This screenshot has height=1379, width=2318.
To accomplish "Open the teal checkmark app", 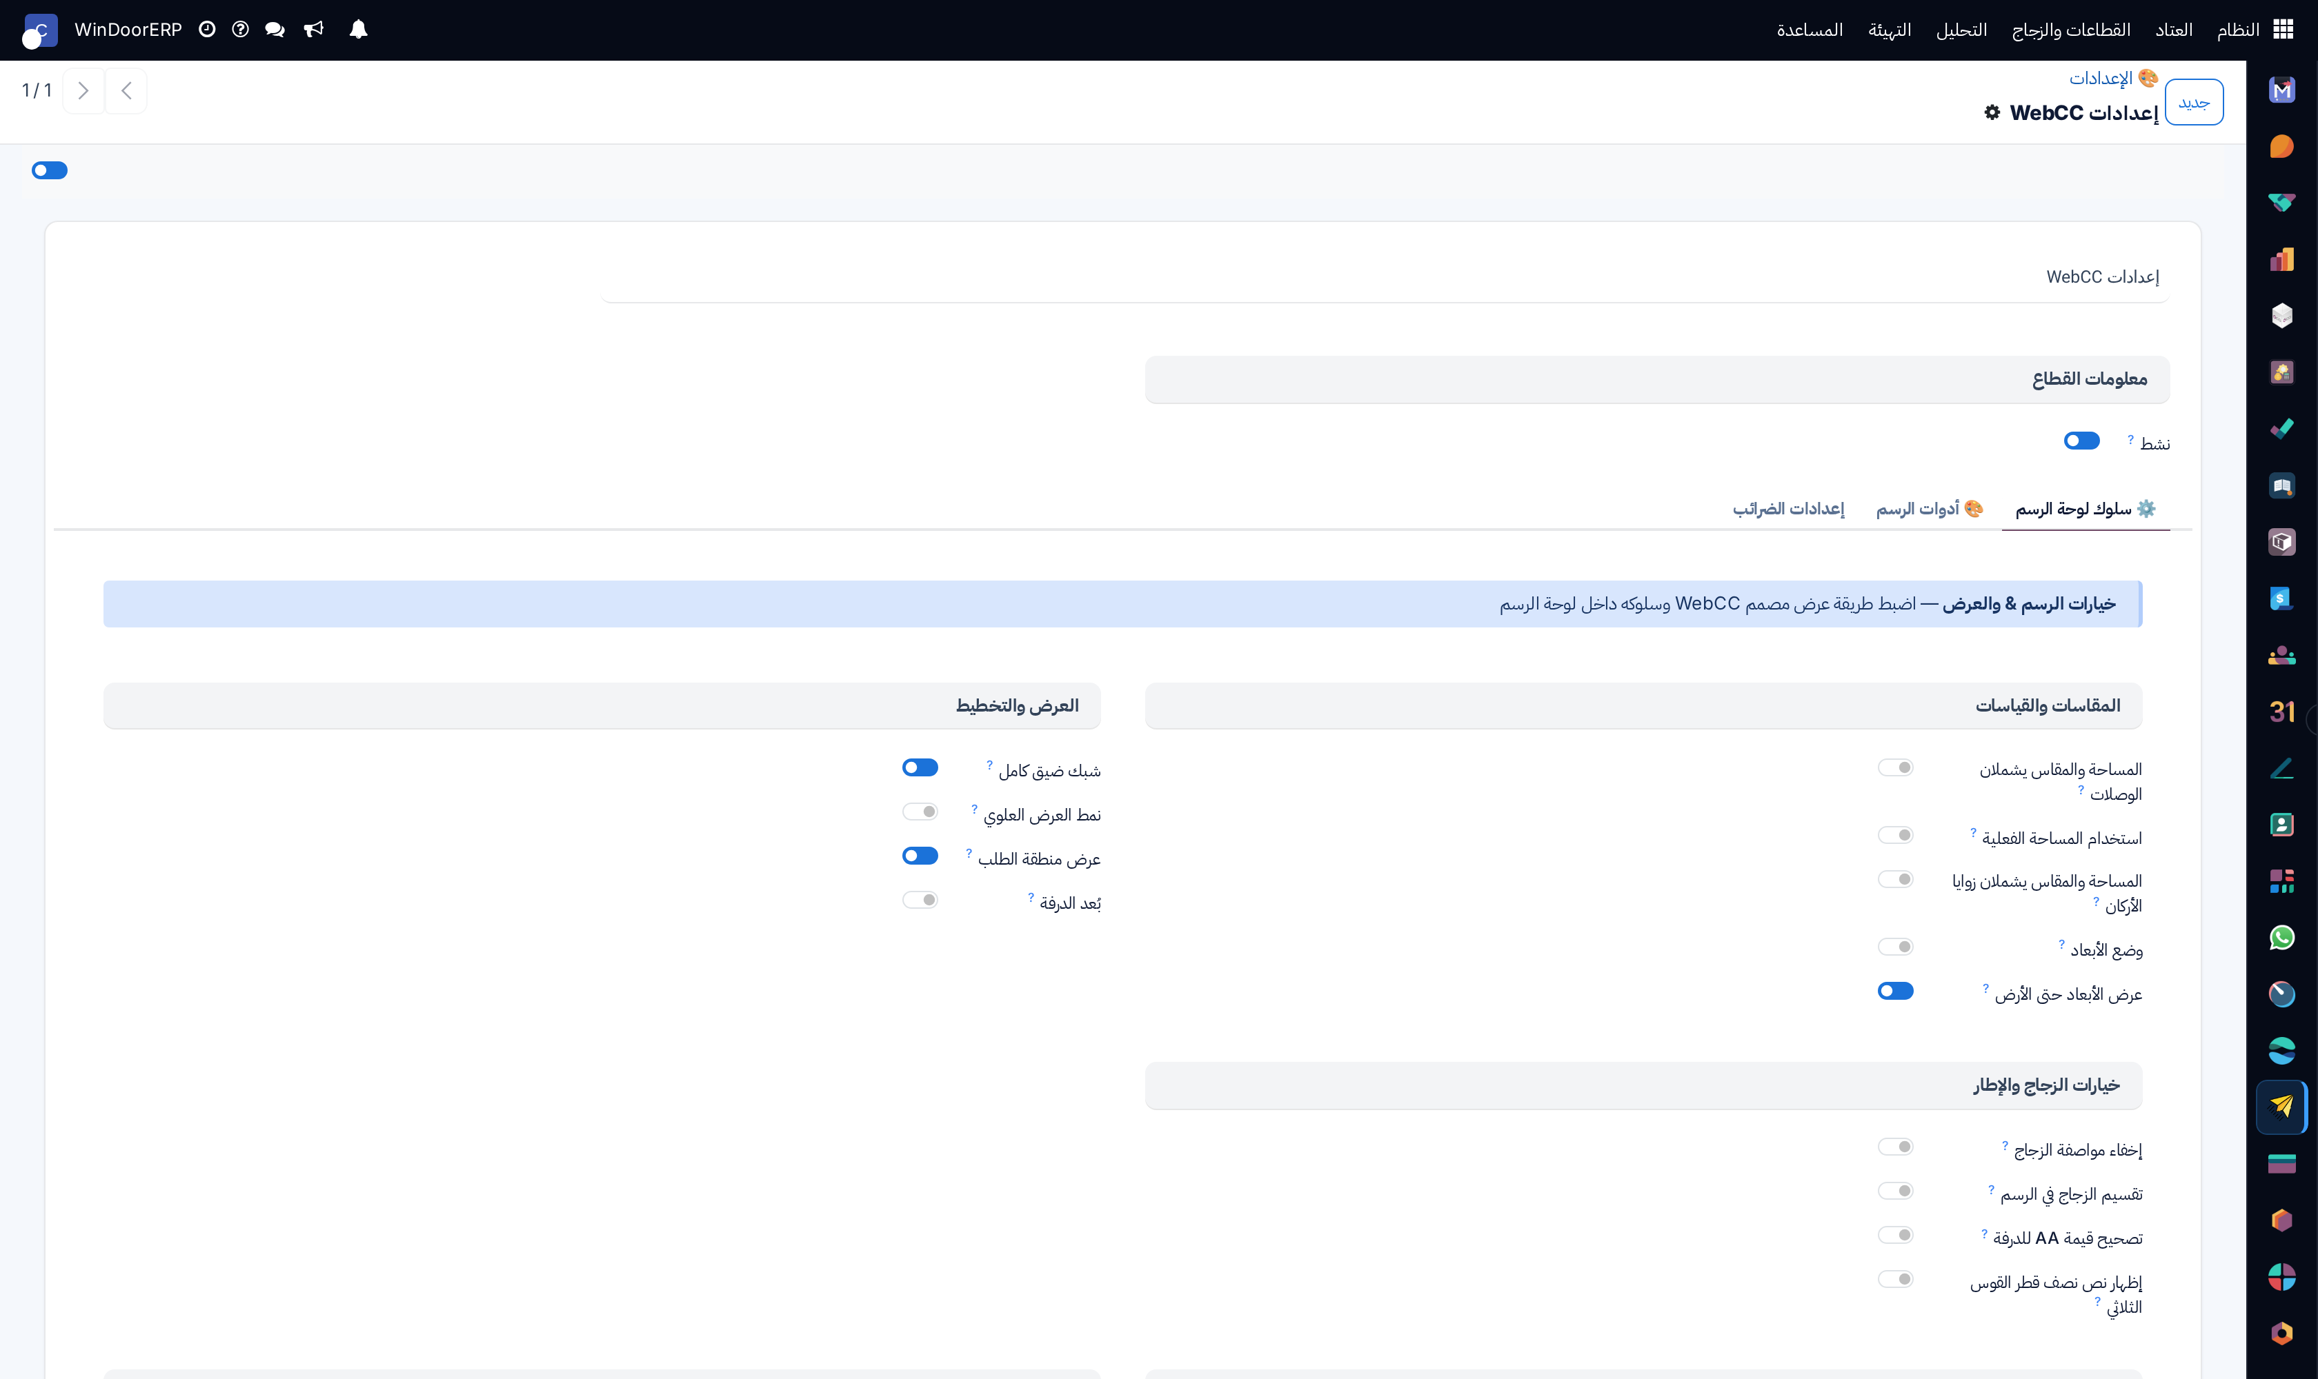I will pos(2281,430).
